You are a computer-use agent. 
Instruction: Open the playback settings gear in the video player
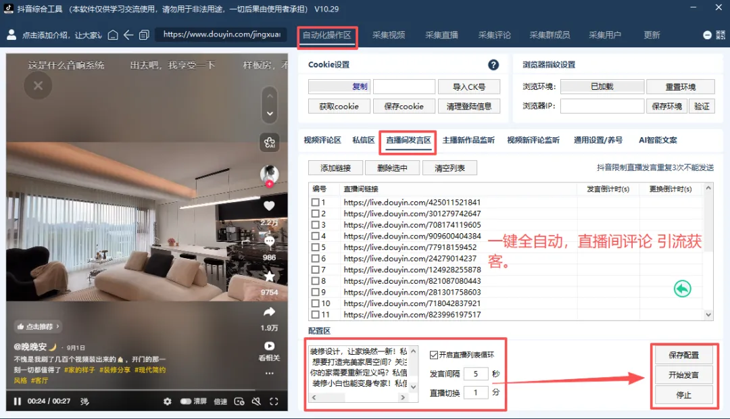coord(166,401)
